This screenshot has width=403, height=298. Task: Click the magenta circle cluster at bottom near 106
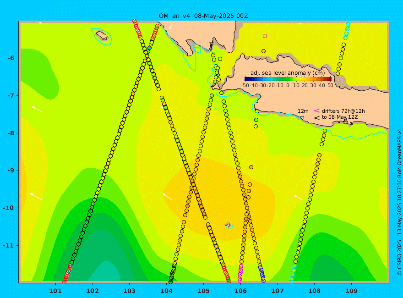(240, 273)
